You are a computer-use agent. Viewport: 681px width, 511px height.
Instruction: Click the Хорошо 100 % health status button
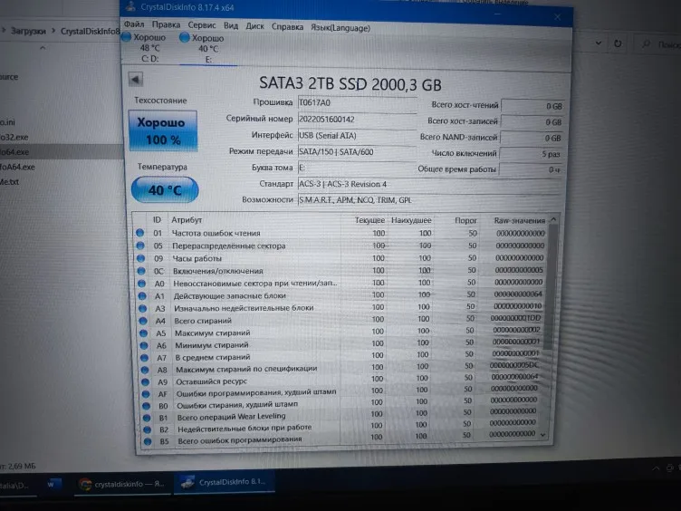click(x=163, y=130)
